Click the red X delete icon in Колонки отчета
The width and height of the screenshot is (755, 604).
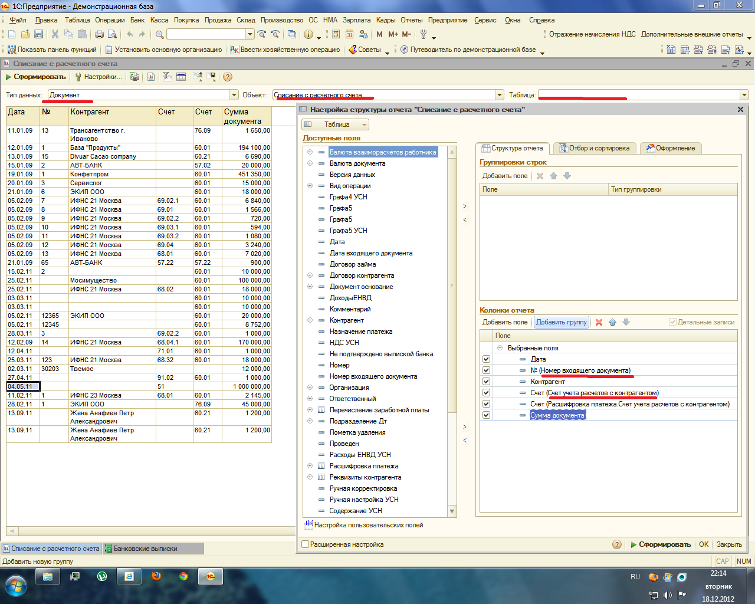pyautogui.click(x=599, y=322)
